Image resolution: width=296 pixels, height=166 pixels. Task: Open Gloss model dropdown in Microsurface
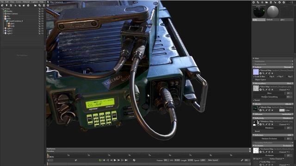290,83
